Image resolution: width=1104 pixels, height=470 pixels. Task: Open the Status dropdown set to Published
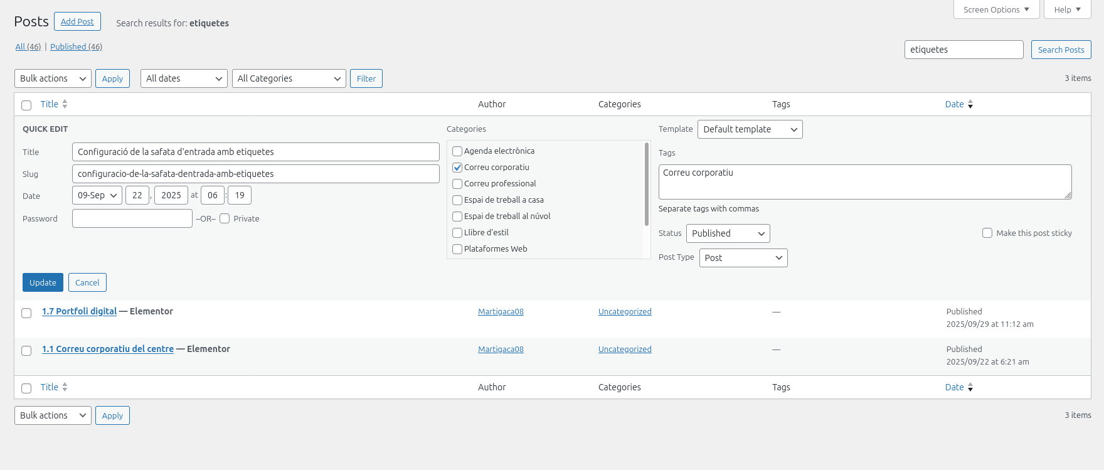click(x=728, y=233)
